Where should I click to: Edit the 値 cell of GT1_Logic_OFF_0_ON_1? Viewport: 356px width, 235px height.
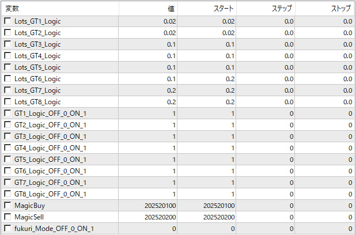coord(148,113)
